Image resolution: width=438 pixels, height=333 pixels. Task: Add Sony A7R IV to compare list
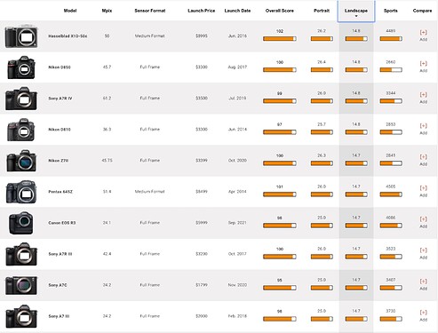click(x=423, y=98)
